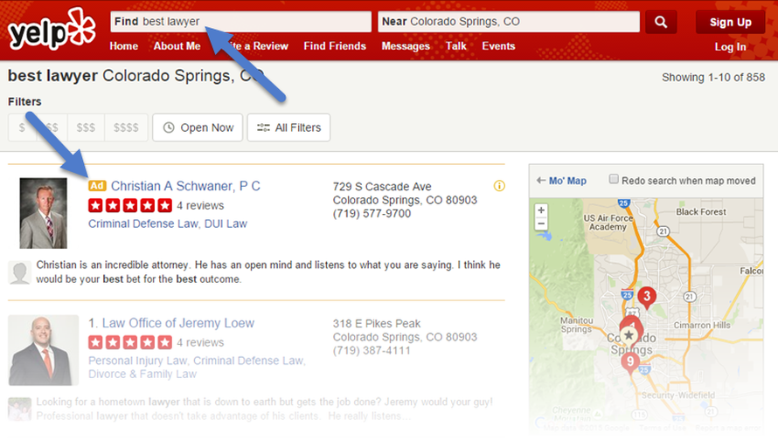Click the US Air Force Academy map label
This screenshot has height=440, width=778.
click(608, 223)
